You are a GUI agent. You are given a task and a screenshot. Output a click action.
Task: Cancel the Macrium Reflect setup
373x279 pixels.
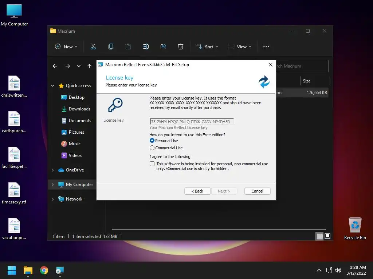click(x=257, y=191)
